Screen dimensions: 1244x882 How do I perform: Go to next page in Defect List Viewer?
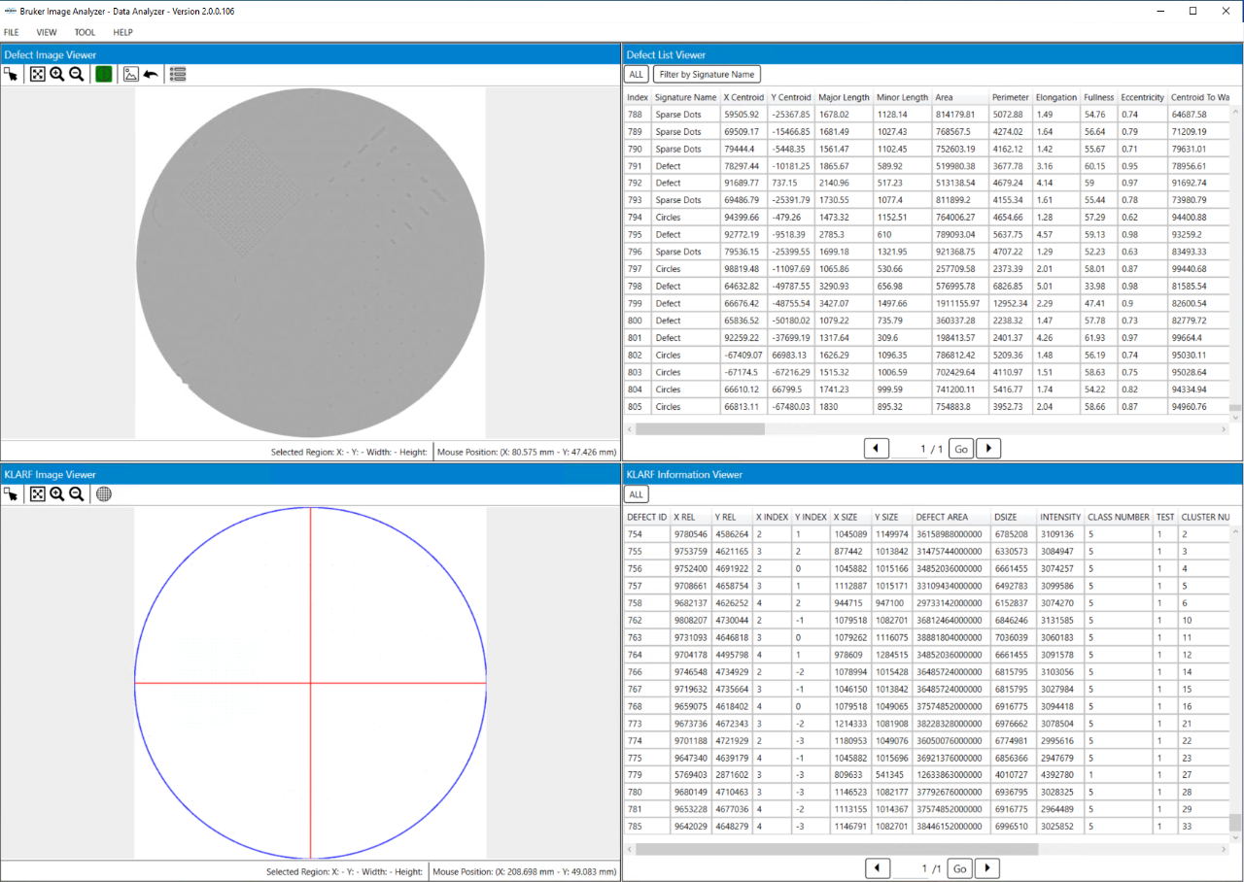[x=987, y=448]
